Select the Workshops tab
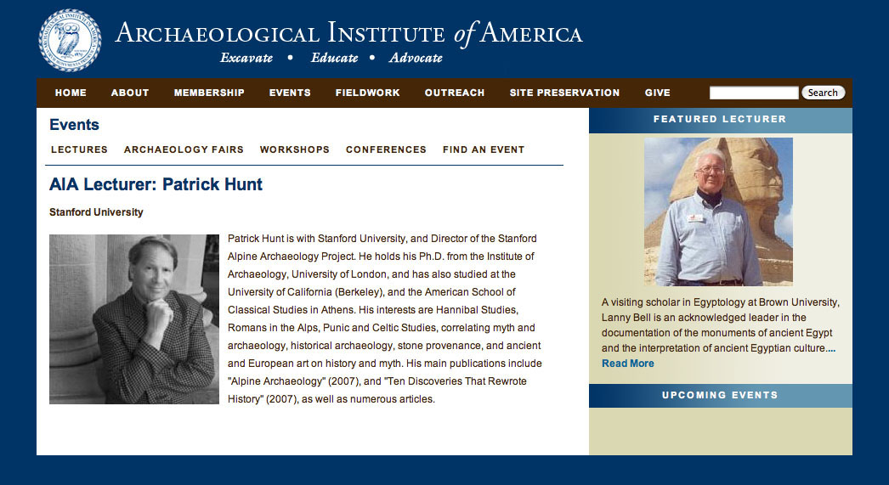Screen dimensions: 889x485 click(295, 149)
